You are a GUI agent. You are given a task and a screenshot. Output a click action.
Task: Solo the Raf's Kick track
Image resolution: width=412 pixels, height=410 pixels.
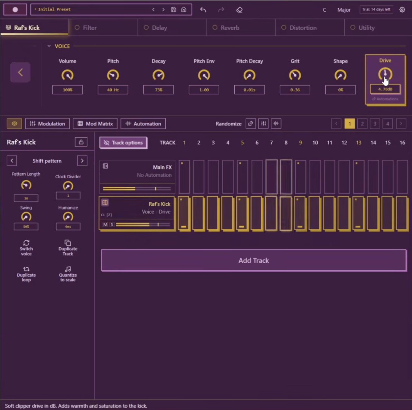[112, 225]
